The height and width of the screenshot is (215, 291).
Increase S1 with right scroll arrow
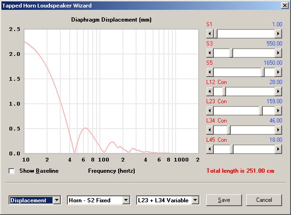pyautogui.click(x=278, y=34)
